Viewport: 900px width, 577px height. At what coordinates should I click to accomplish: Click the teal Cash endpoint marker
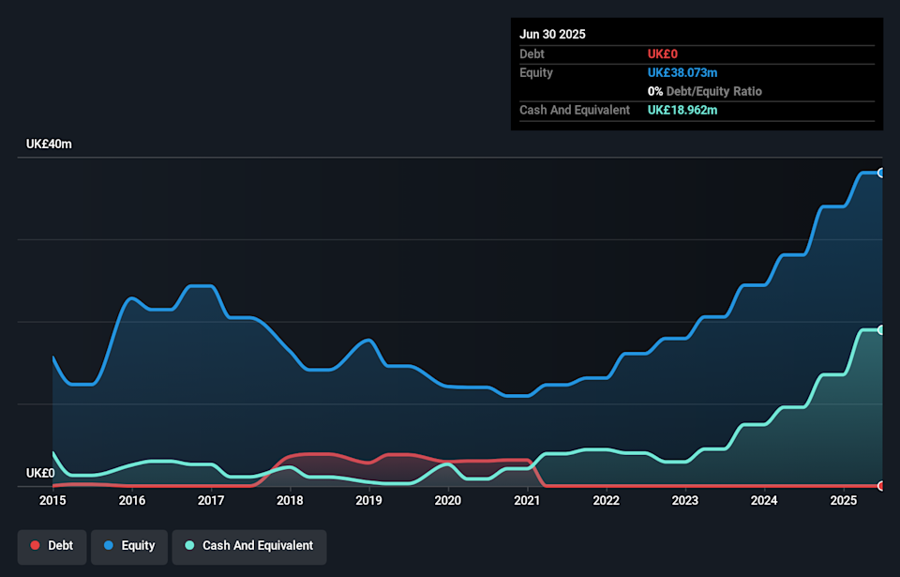pyautogui.click(x=880, y=330)
